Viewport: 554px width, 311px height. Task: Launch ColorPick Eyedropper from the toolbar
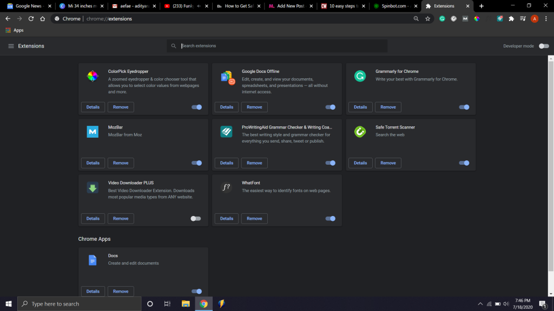pyautogui.click(x=477, y=19)
